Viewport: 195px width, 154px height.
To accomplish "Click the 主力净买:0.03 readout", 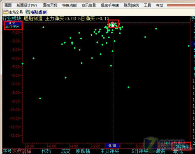I will 60,18.
